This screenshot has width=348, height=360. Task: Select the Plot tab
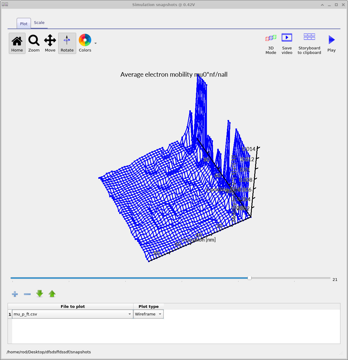point(24,24)
